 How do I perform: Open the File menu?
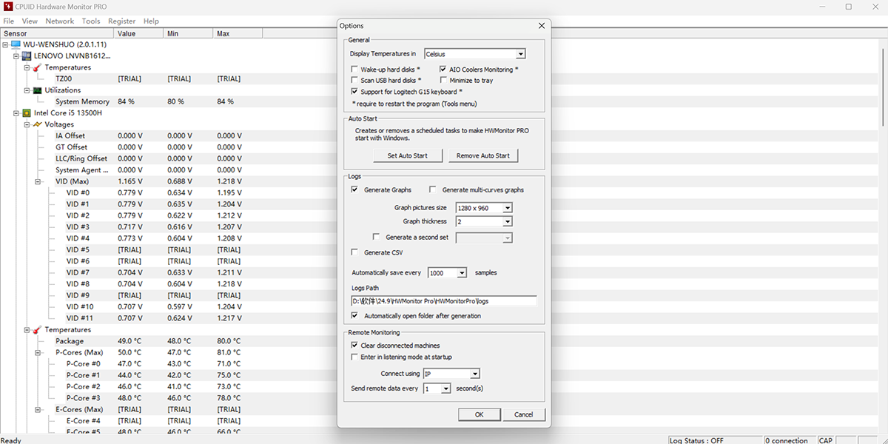click(x=9, y=21)
